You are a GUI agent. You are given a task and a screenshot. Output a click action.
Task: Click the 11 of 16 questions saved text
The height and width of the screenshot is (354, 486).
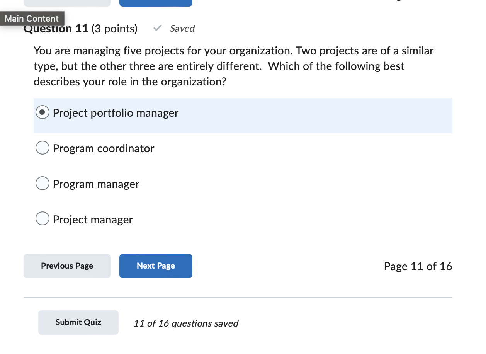[x=186, y=323]
